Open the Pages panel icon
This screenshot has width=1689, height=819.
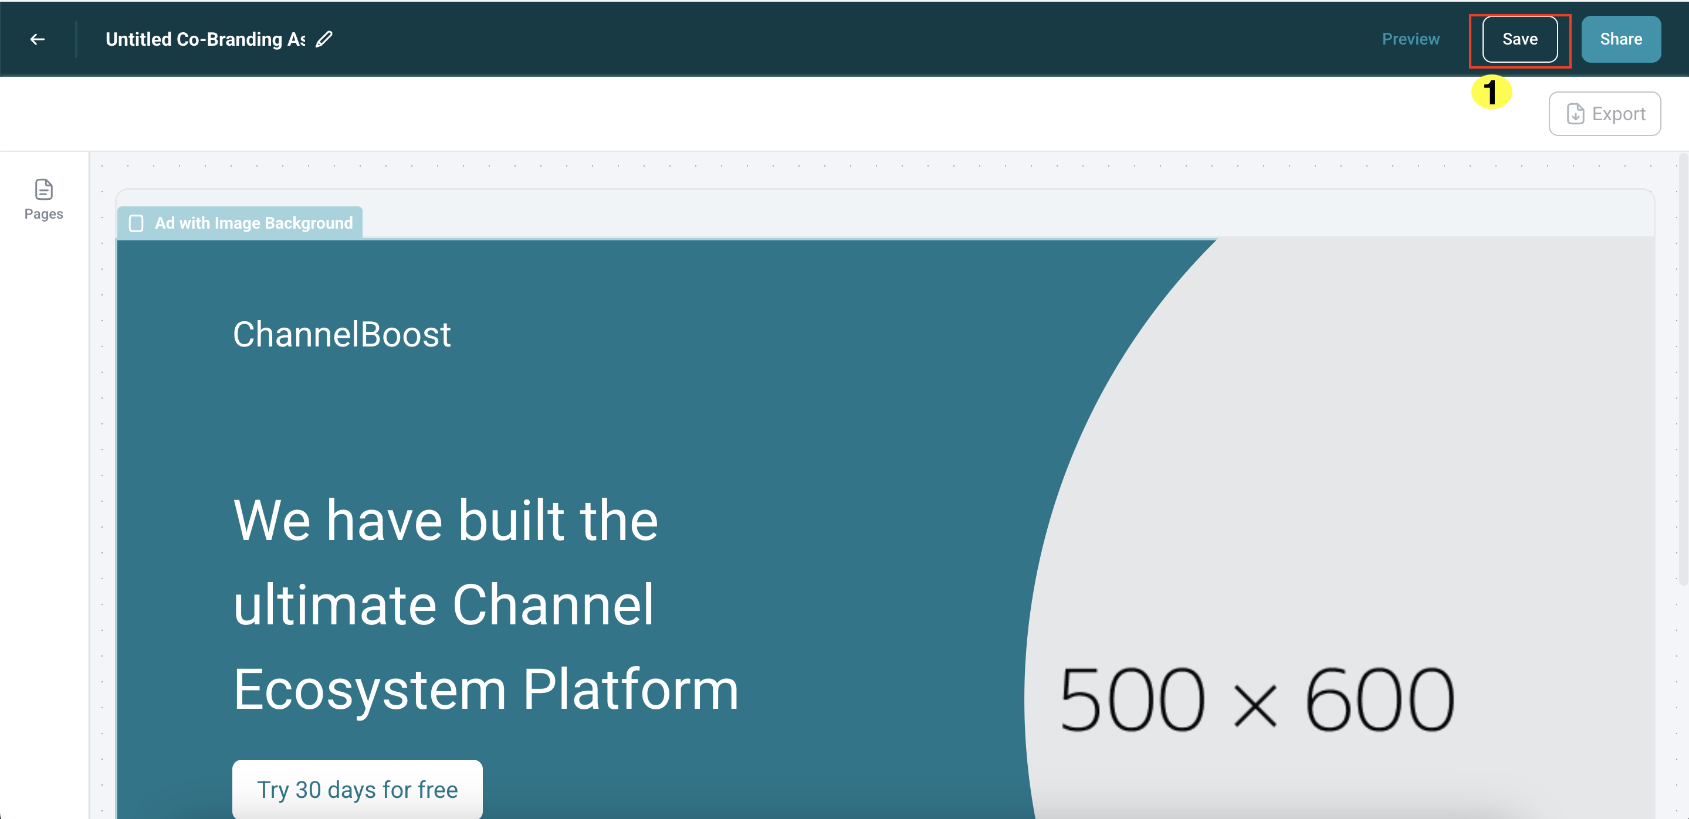coord(43,189)
